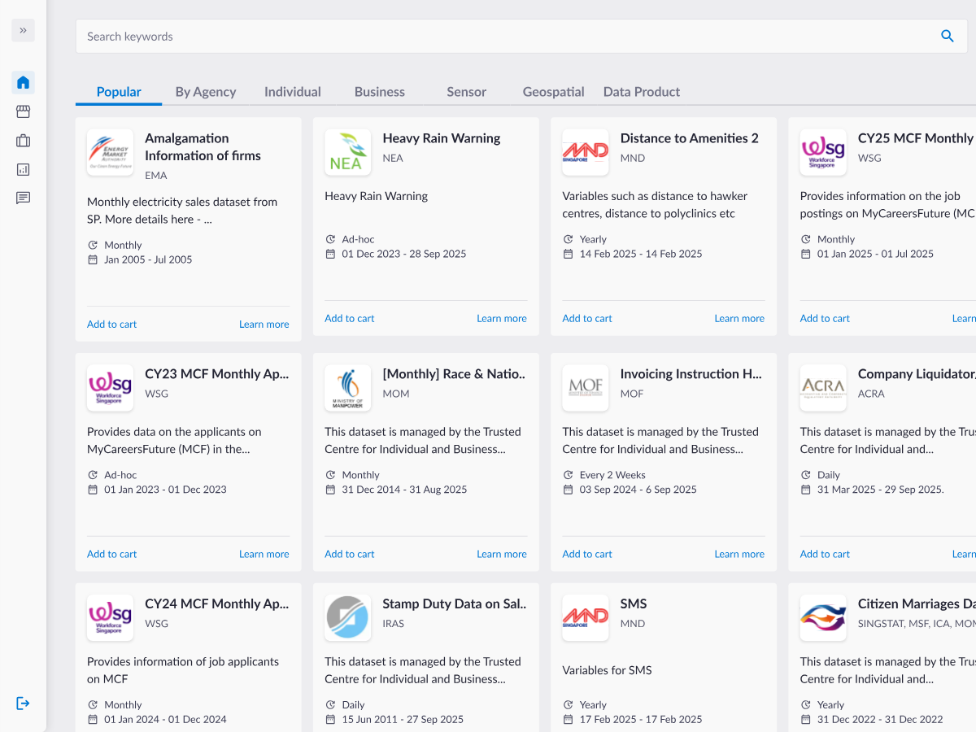
Task: Click the NEA logo on Heavy Rain Warning
Action: coord(348,153)
